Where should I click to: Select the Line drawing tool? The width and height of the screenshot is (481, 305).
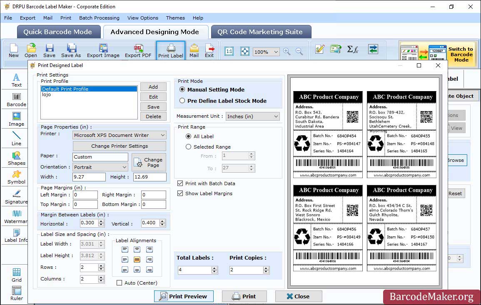[16, 139]
